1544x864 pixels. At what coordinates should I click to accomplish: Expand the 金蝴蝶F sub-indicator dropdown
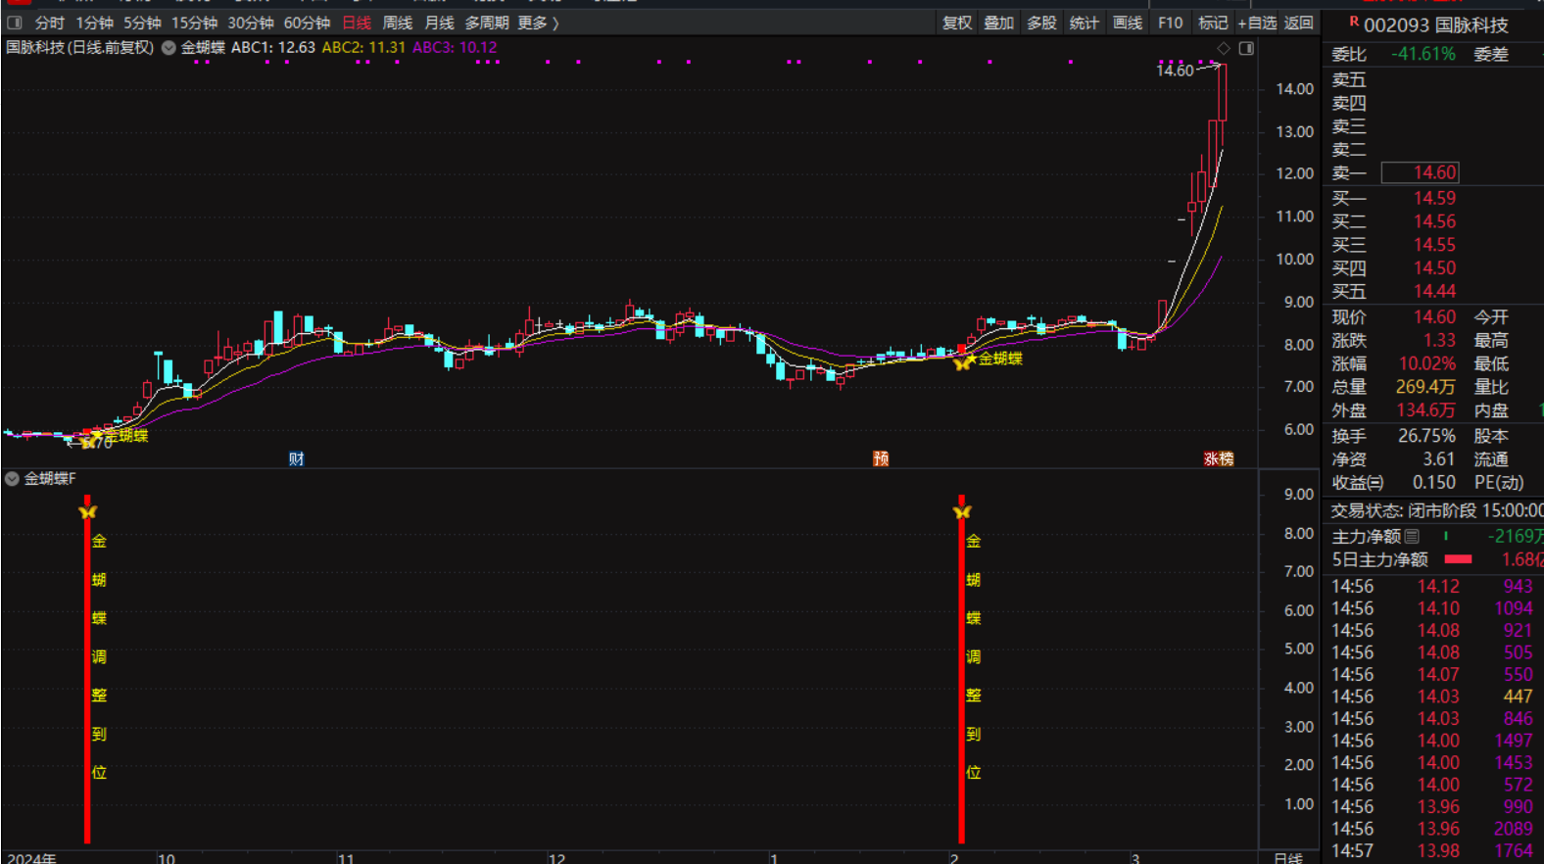(x=13, y=479)
